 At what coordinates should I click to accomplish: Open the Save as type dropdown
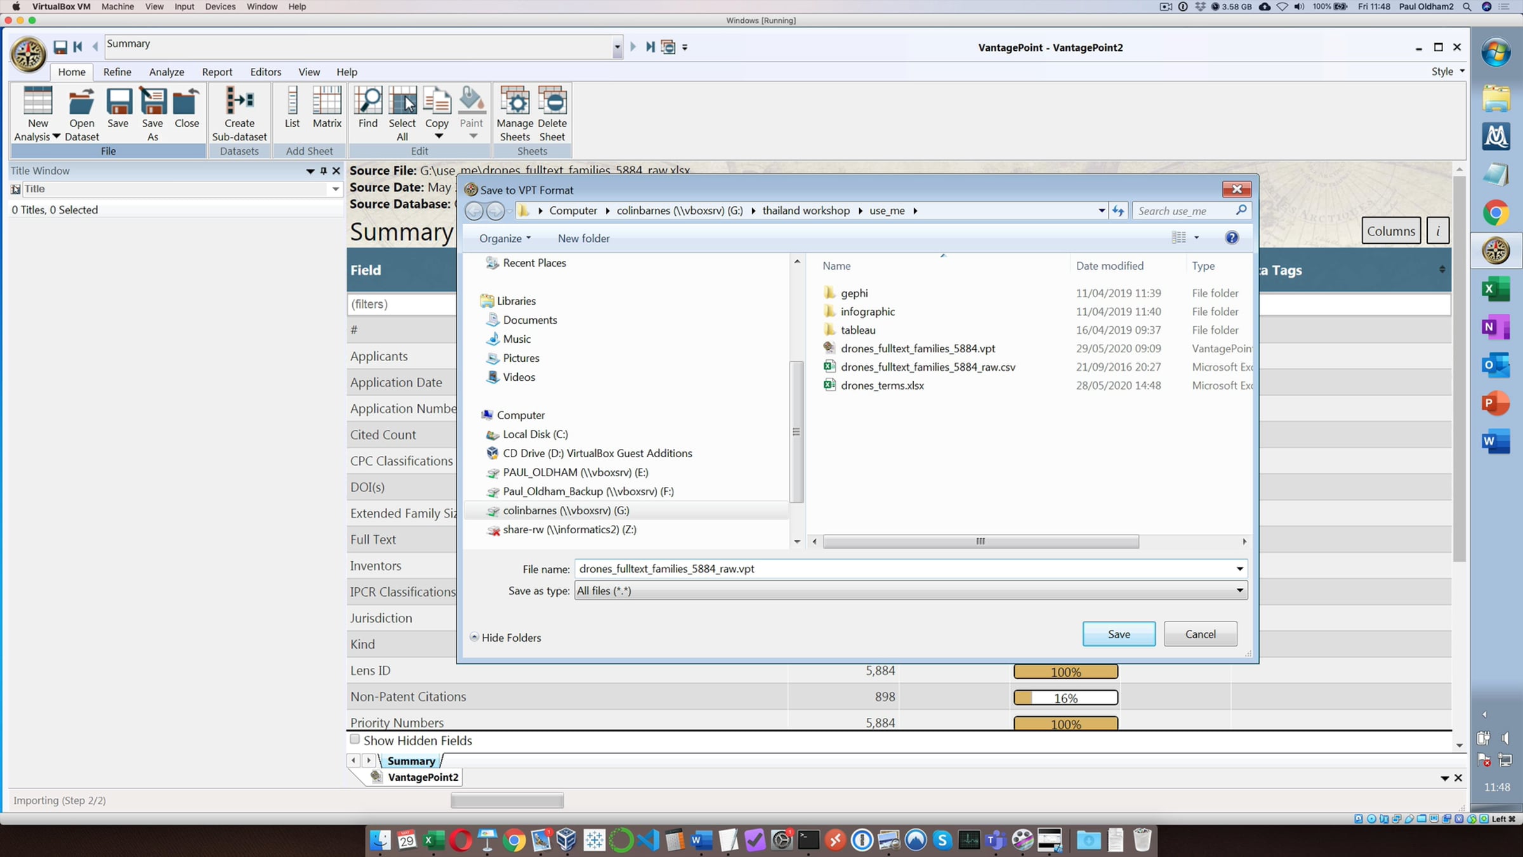(1239, 591)
